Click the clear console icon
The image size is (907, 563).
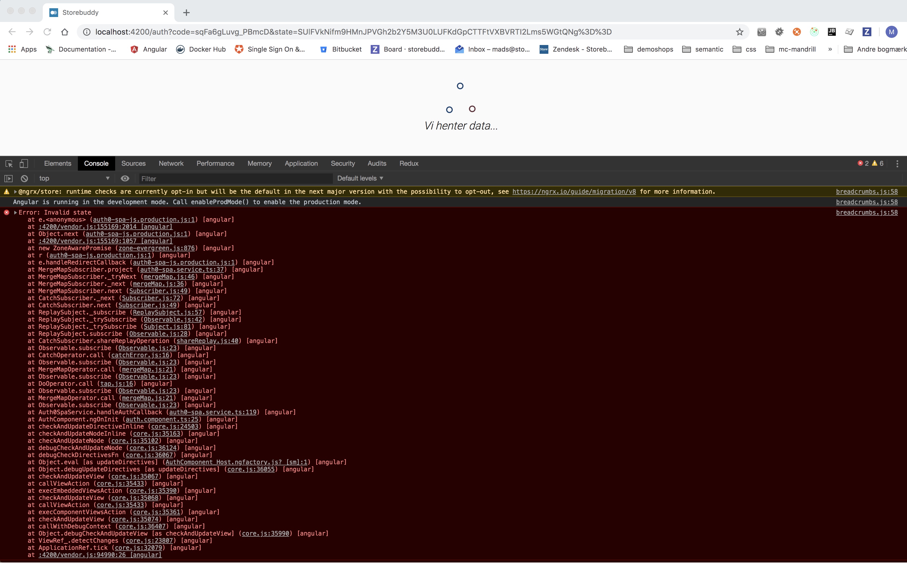click(24, 178)
